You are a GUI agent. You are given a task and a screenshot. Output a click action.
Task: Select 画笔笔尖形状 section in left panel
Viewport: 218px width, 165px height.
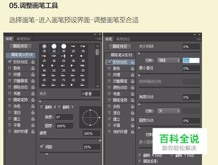pyautogui.click(x=20, y=55)
